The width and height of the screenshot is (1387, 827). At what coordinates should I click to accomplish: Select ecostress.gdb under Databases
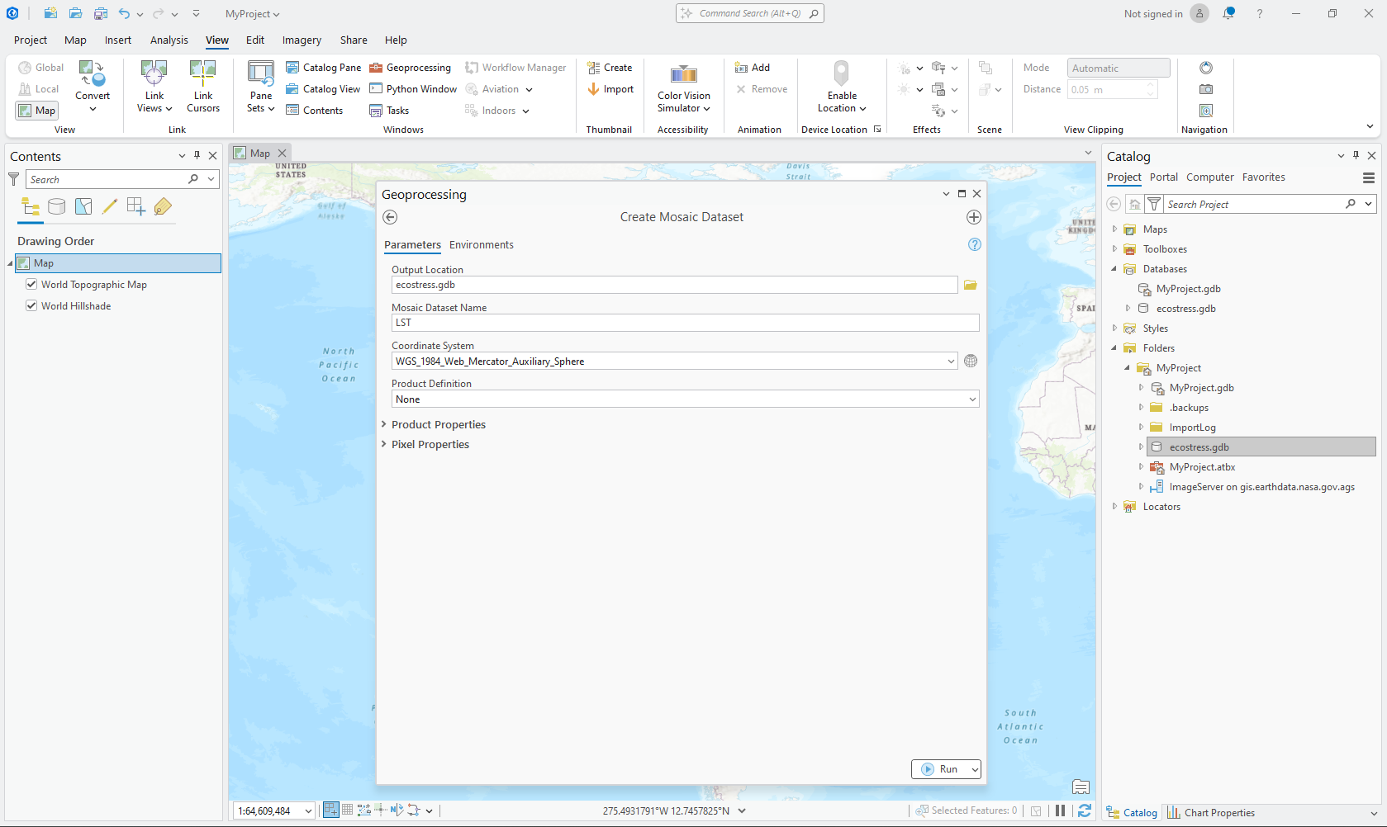click(1185, 309)
